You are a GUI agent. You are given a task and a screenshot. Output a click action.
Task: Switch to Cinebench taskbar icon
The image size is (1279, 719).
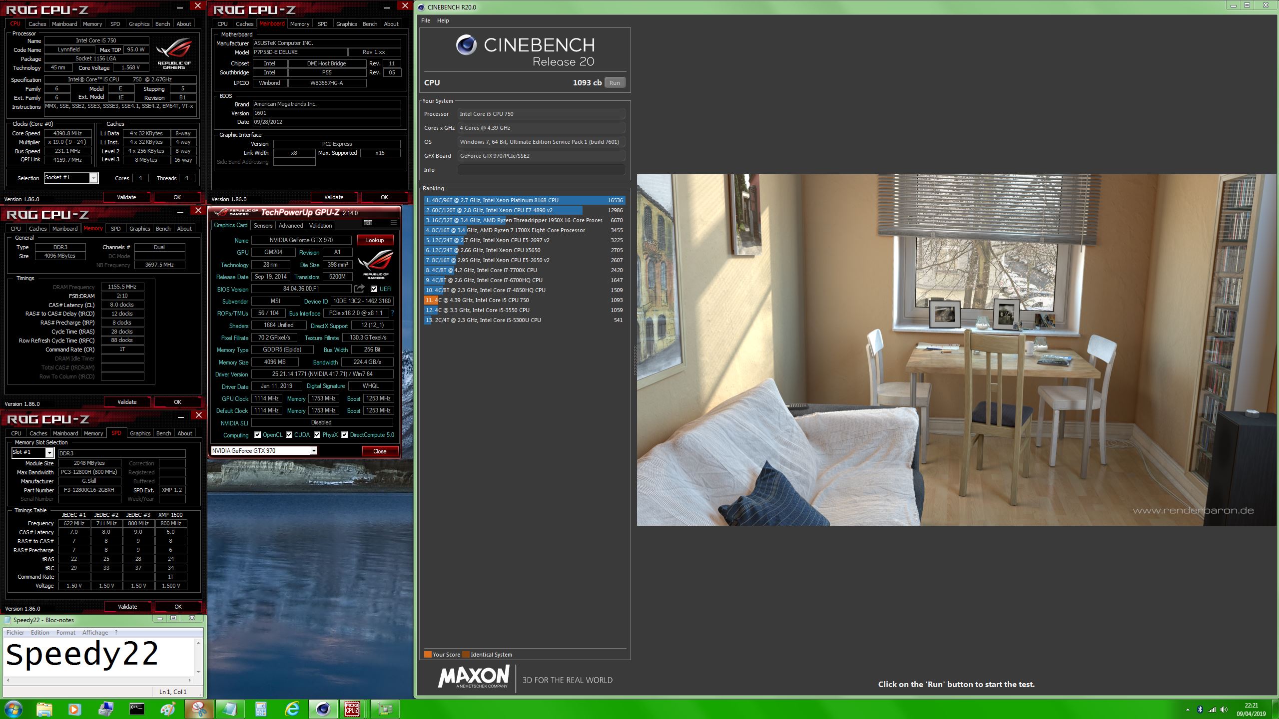(x=323, y=709)
